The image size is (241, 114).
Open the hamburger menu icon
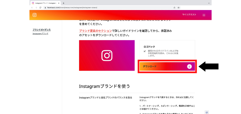click(x=204, y=15)
